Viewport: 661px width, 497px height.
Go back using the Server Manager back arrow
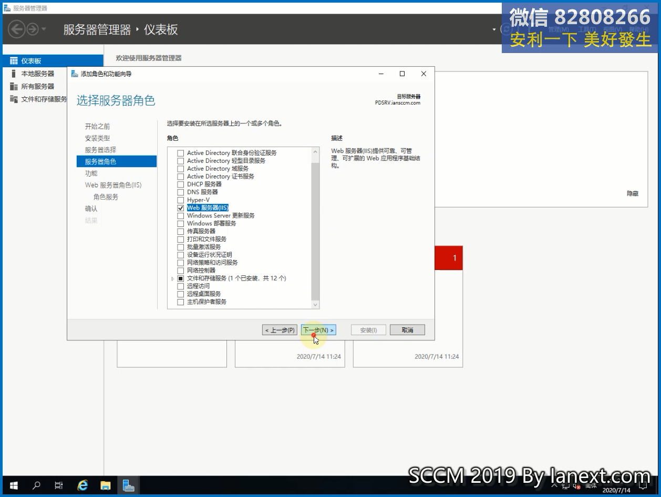click(16, 29)
